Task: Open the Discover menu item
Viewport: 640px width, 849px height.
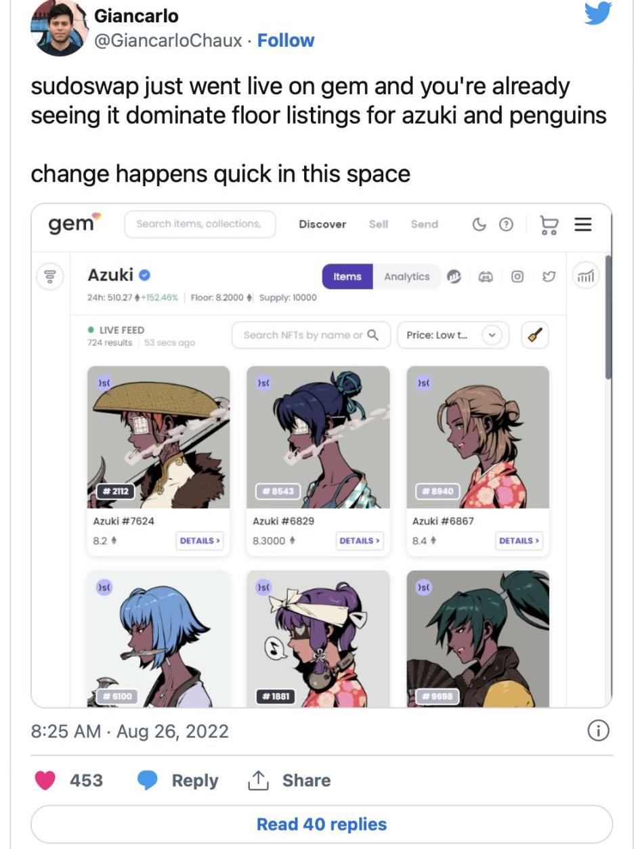Action: [322, 224]
